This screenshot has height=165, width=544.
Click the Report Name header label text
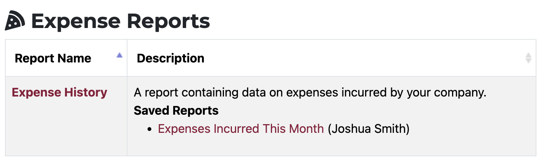(53, 58)
